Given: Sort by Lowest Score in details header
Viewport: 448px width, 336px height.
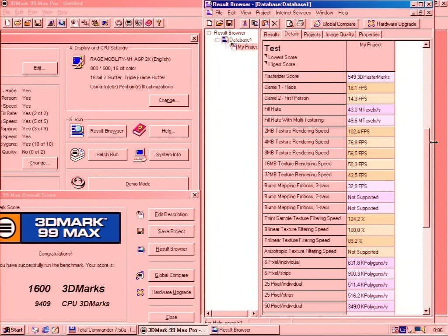Looking at the screenshot, I should tap(282, 57).
